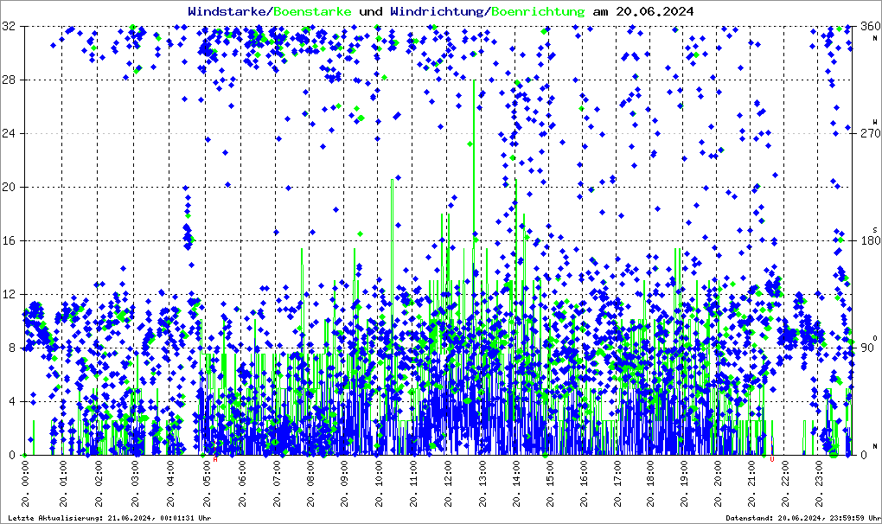Click time label 01:00 on x-axis
Screen dimensions: 882x524
click(63, 474)
